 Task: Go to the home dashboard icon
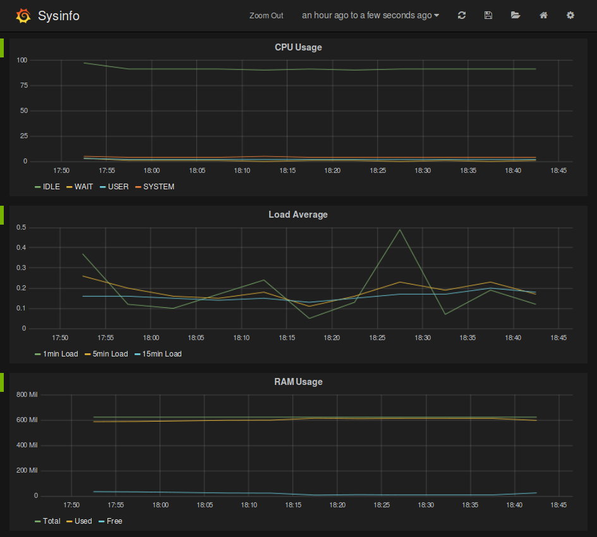[x=543, y=15]
